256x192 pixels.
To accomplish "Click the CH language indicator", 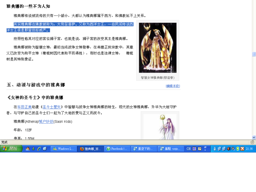I will pyautogui.click(x=188, y=149).
